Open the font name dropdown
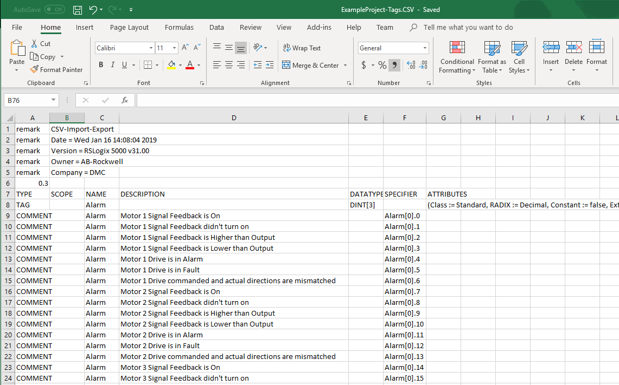 [151, 48]
